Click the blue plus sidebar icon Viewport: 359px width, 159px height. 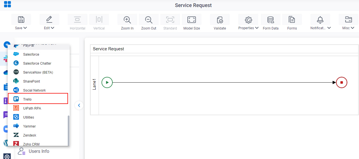point(5,45)
